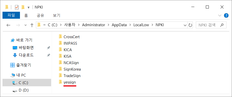Select 다운로드 in navigation pane
This screenshot has width=232, height=97.
[x=23, y=55]
